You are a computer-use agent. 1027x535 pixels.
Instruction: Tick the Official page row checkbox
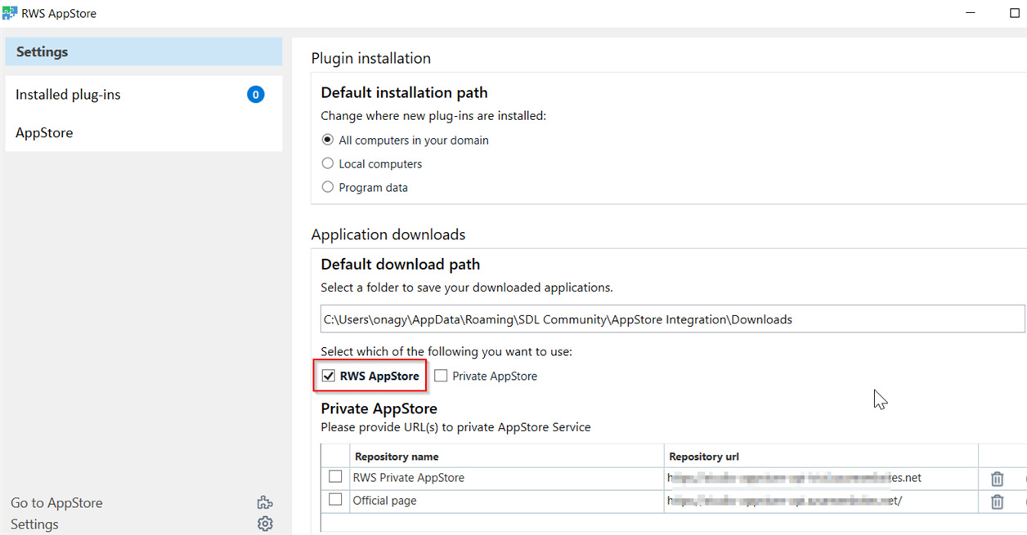click(x=335, y=499)
